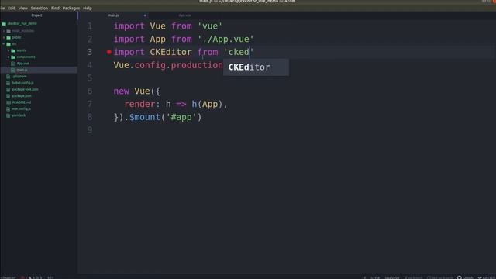Screen dimensions: 496x279
Task: Select the components folder in tree
Action: 26,57
